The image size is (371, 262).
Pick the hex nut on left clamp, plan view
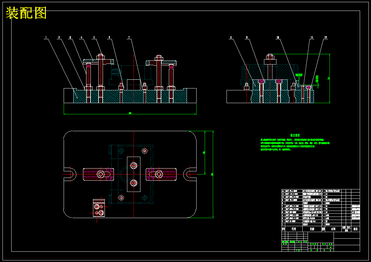tap(100, 174)
